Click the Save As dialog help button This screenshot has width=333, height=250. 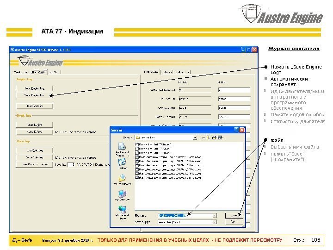pos(236,130)
